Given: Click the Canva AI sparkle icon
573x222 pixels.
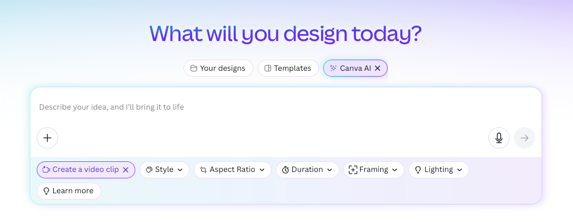Looking at the screenshot, I should point(333,68).
